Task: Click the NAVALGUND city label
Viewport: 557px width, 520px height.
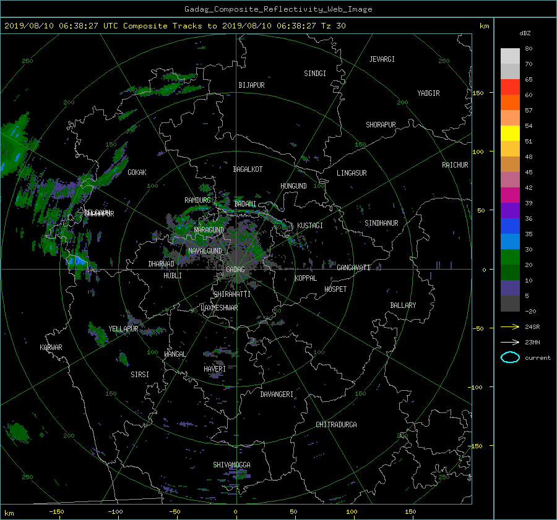Action: click(x=205, y=251)
